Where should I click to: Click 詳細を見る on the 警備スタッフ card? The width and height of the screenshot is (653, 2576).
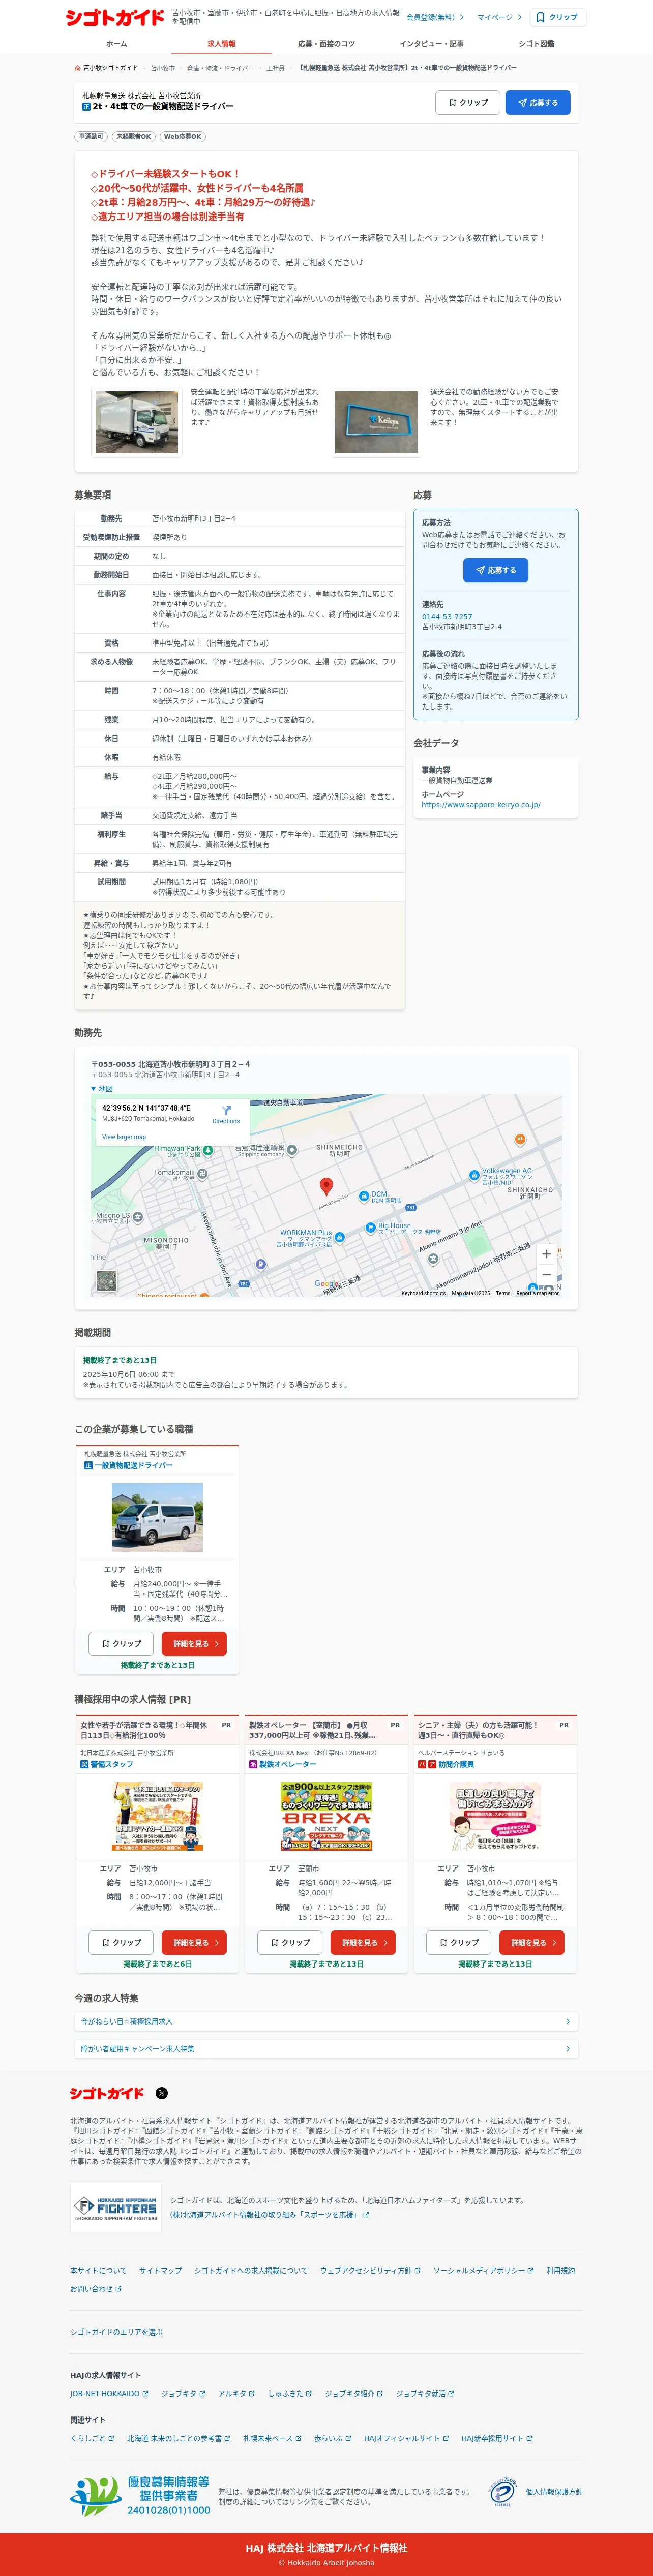pos(194,1942)
